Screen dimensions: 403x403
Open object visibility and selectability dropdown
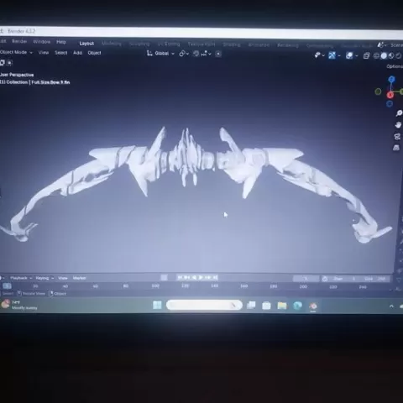coord(319,55)
